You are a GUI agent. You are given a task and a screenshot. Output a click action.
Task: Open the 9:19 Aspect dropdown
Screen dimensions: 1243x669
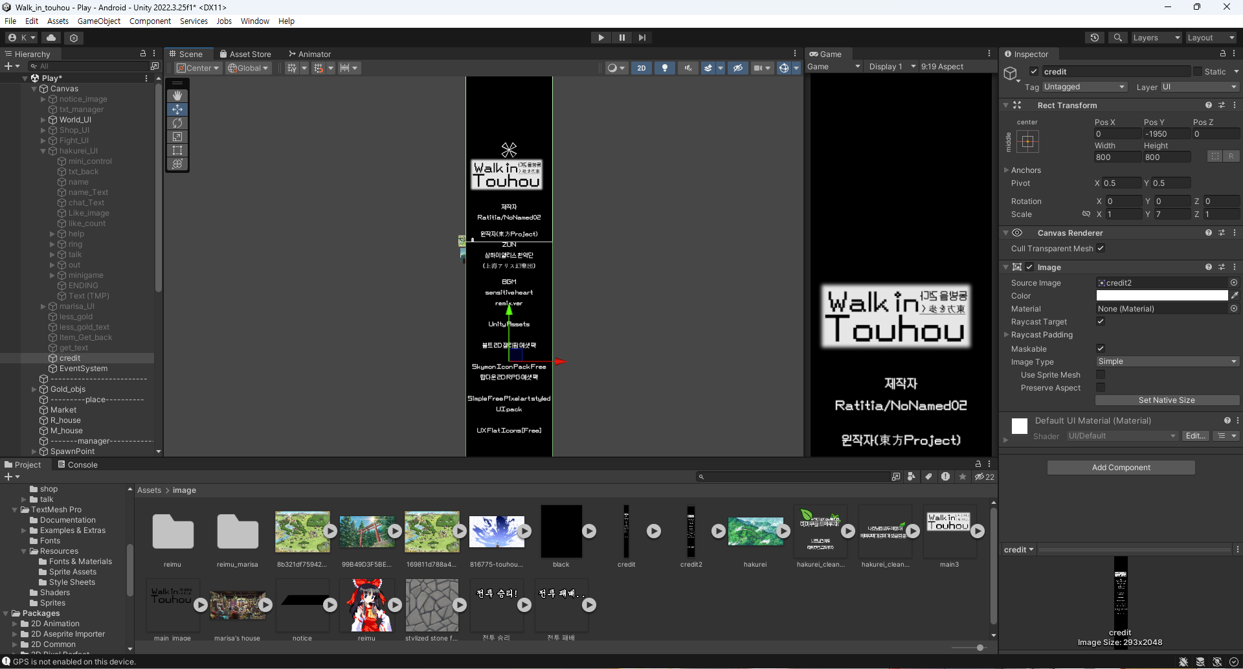click(943, 67)
